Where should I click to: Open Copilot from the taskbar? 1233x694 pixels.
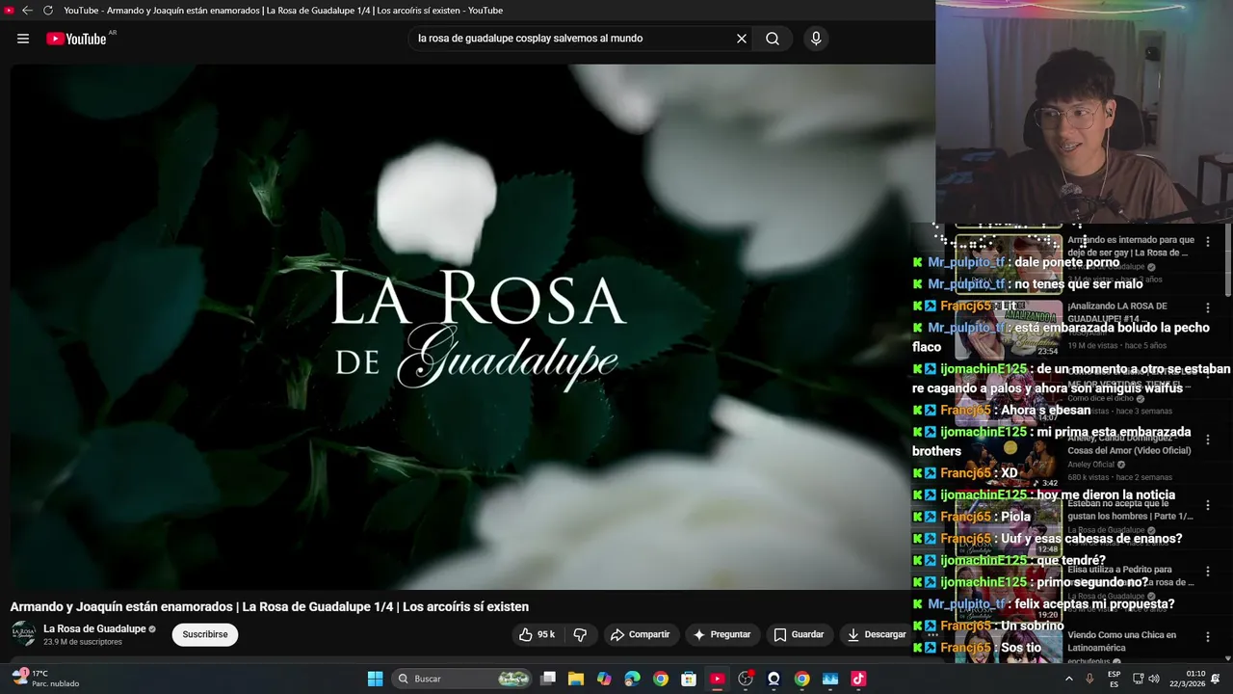(604, 679)
